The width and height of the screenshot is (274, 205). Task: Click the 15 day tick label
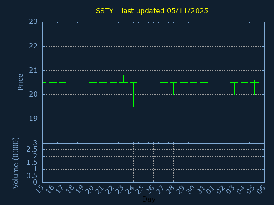(x=40, y=188)
